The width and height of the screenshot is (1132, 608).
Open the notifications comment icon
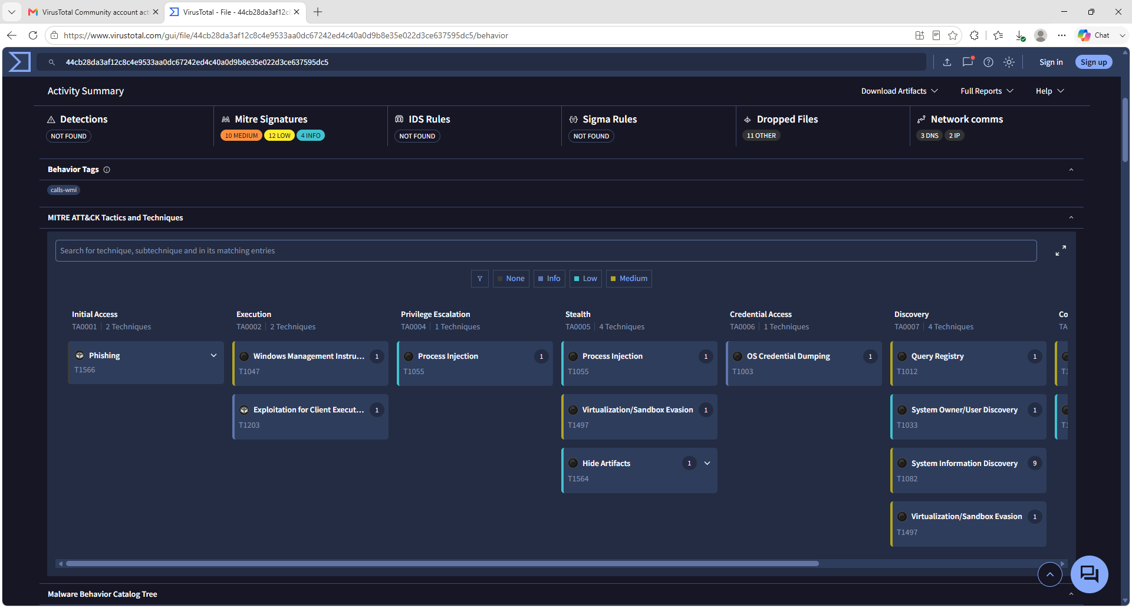pyautogui.click(x=968, y=62)
